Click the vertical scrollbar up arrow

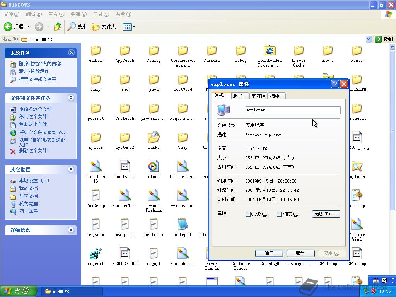393,47
